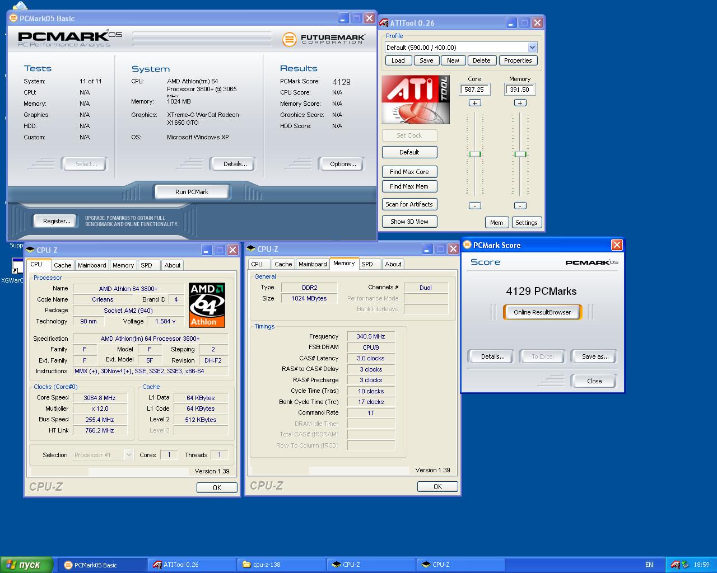
Task: Click the Core Speed value 3064.8 MHz
Action: coord(100,398)
